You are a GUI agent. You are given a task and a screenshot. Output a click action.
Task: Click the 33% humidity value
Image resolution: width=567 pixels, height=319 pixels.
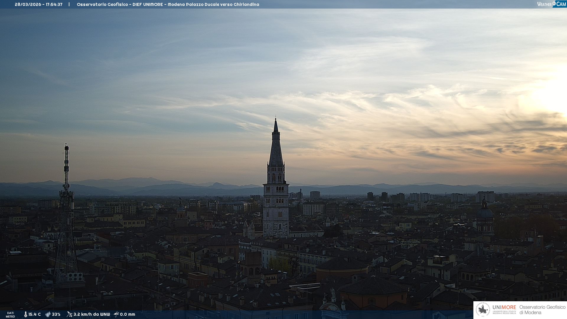(x=56, y=315)
